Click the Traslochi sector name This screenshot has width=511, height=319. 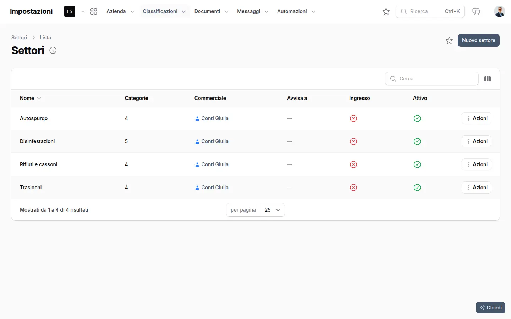click(x=31, y=188)
